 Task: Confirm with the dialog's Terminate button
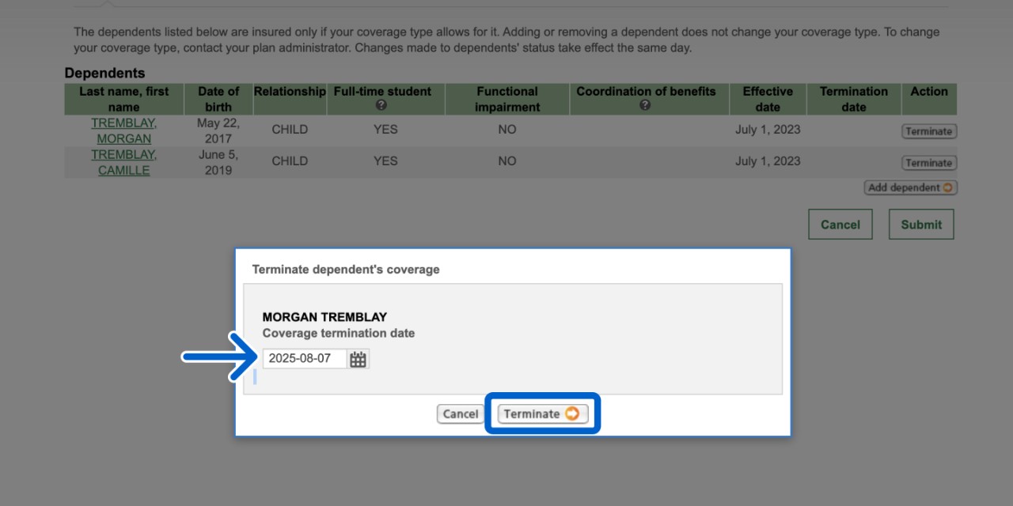[x=542, y=413]
